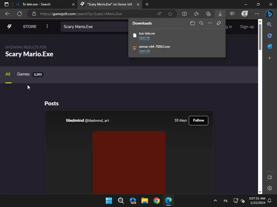This screenshot has width=277, height=207.
Task: Launch Google Chrome from taskbar
Action: click(157, 201)
